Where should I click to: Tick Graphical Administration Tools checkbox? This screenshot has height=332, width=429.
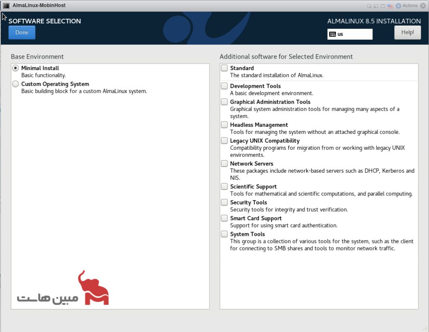[225, 102]
